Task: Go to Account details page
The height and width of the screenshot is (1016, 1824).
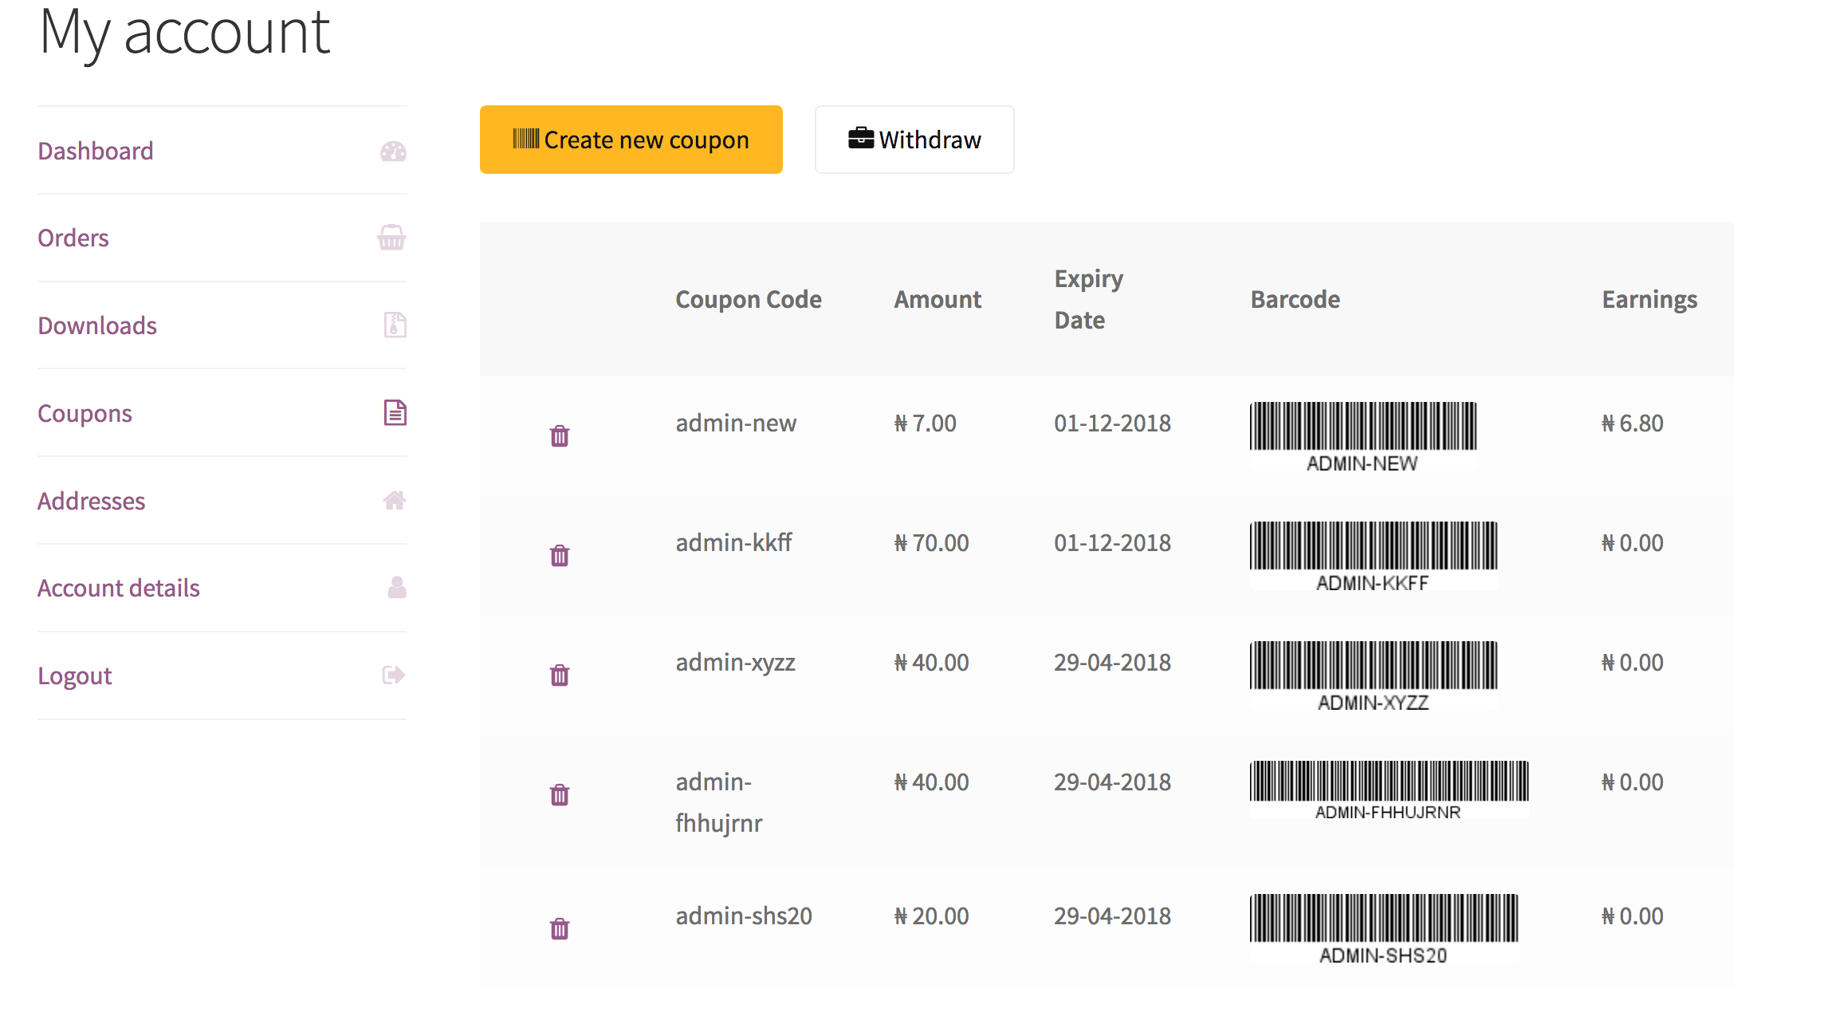Action: click(119, 588)
